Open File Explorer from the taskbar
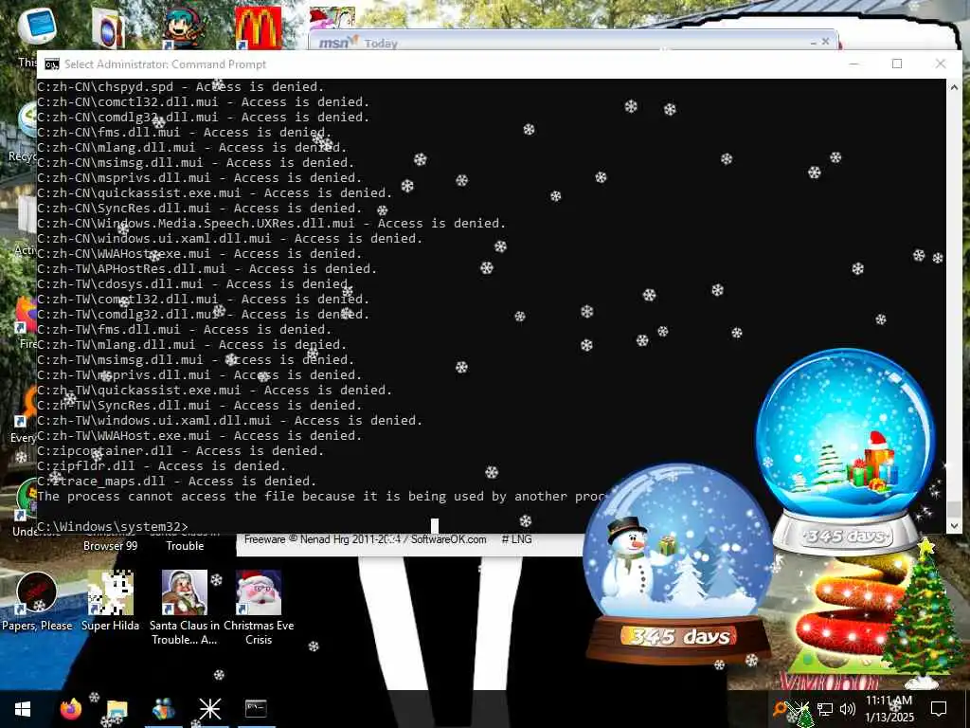The height and width of the screenshot is (728, 970). click(x=117, y=709)
